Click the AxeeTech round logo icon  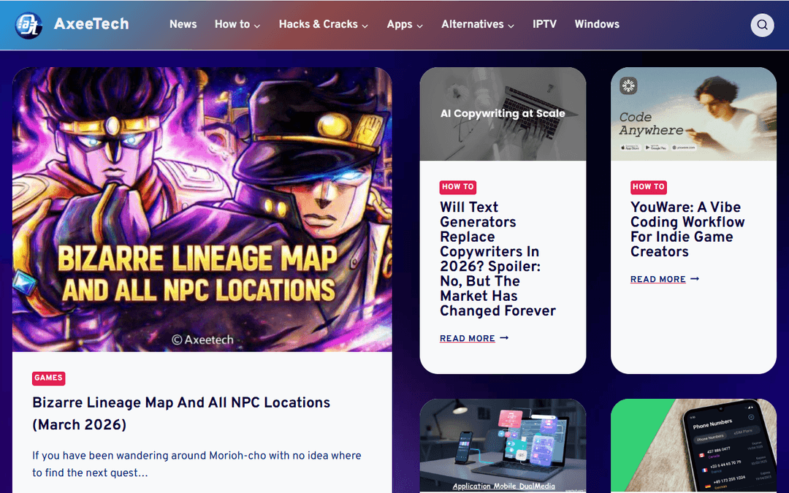[x=28, y=25]
